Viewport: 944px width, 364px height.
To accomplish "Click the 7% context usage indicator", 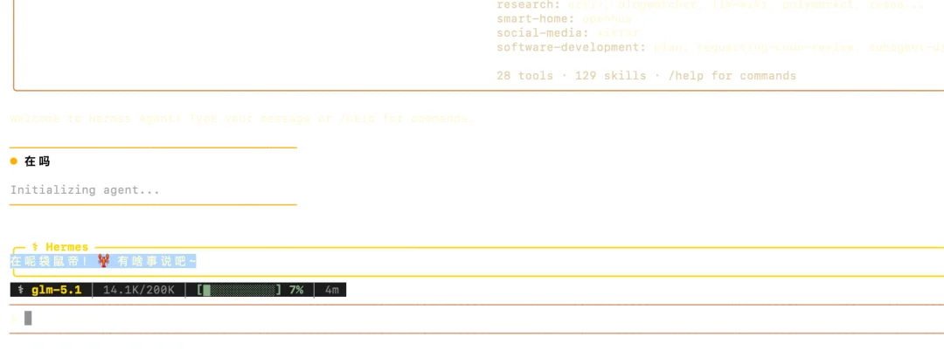I will (296, 290).
